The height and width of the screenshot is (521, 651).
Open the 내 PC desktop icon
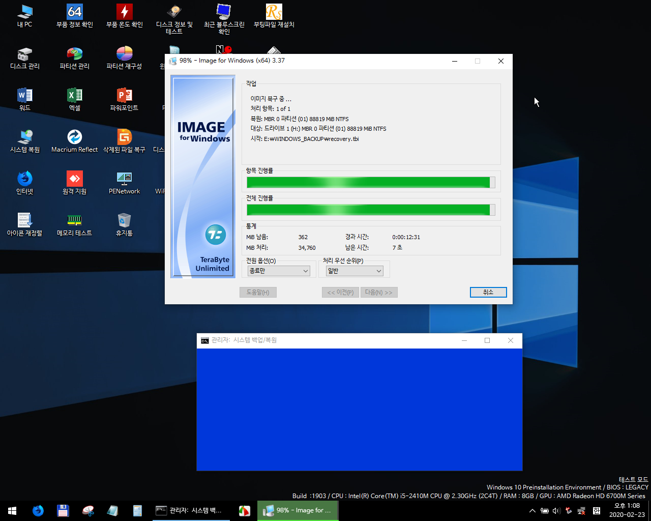pyautogui.click(x=24, y=16)
